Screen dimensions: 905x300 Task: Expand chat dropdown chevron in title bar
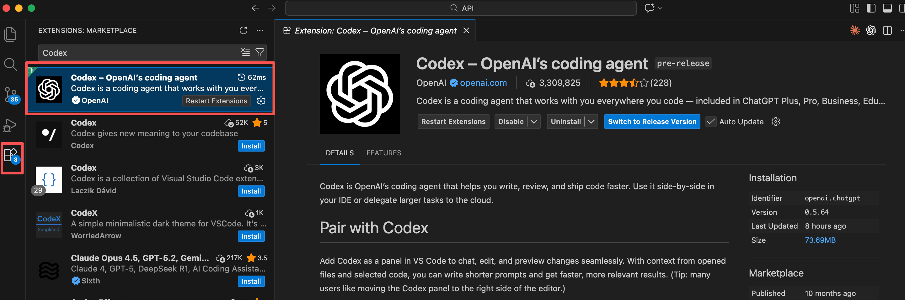tap(660, 8)
